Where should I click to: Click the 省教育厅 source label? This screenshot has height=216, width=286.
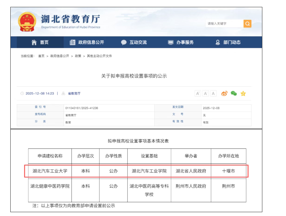[x=74, y=93]
